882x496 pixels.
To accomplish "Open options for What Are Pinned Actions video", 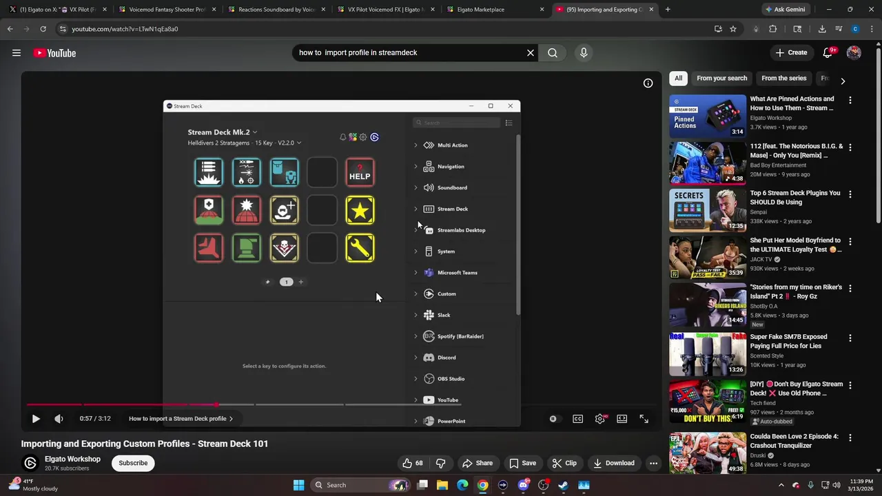I will pos(850,100).
